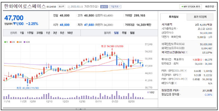Click the stock code 012450
This screenshot has width=219, height=111.
coord(51,7)
